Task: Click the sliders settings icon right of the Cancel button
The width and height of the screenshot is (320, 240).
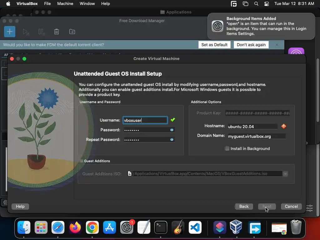Action: 310,208
